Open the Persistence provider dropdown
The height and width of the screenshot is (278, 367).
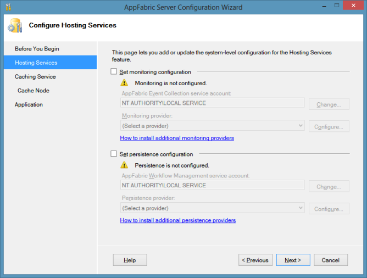click(x=212, y=208)
